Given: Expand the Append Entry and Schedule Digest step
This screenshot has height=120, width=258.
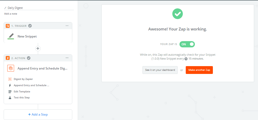Looking at the screenshot, I should point(42,68).
